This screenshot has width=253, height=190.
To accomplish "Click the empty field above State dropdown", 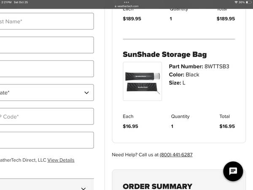I will click(x=46, y=69).
